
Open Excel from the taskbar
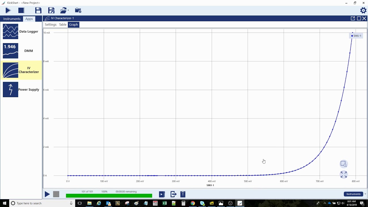click(x=164, y=203)
